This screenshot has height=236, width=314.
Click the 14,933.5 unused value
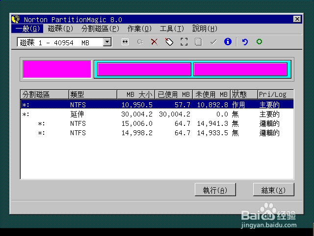212,133
